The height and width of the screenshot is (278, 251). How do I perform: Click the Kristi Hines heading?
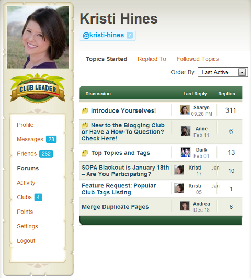tap(119, 19)
